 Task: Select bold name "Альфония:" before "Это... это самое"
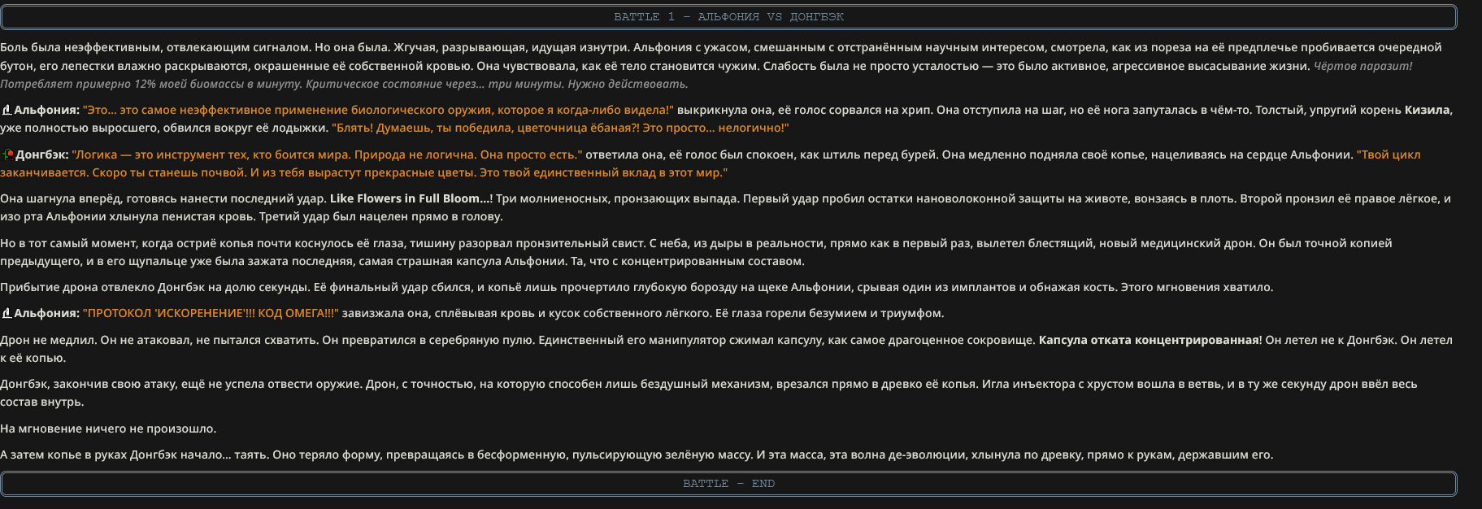46,110
